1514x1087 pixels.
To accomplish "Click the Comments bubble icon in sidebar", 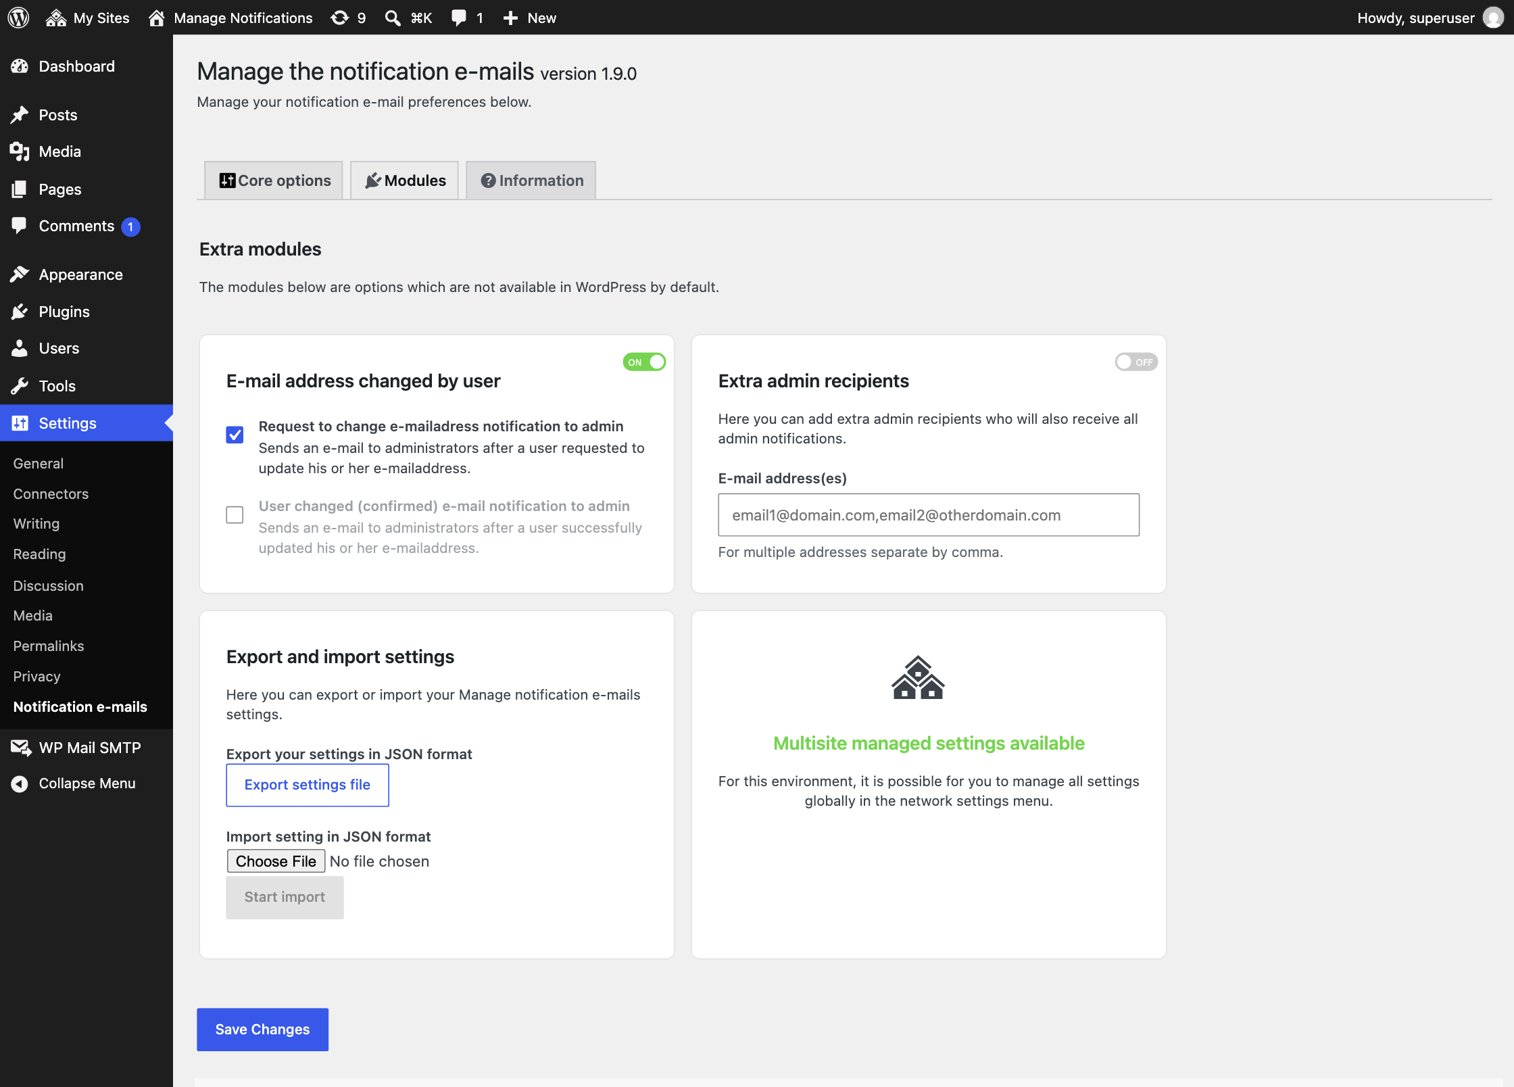I will click(20, 226).
